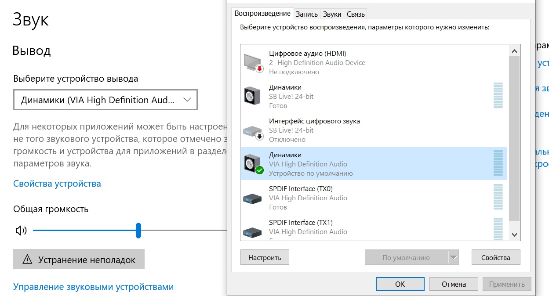Confirm the dialog with OK
This screenshot has width=549, height=296.
click(400, 284)
